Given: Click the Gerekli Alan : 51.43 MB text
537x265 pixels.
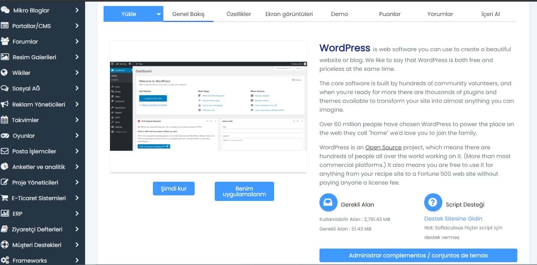Looking at the screenshot, I should coord(345,229).
